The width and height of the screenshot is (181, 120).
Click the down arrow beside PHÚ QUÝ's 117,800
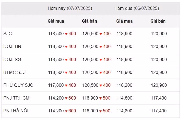[66, 85]
